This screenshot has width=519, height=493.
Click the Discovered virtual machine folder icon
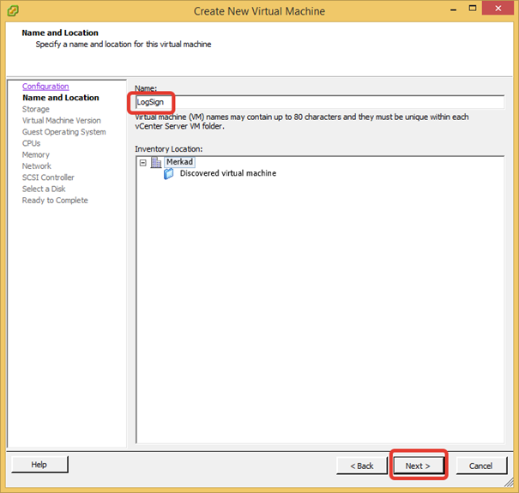[169, 173]
